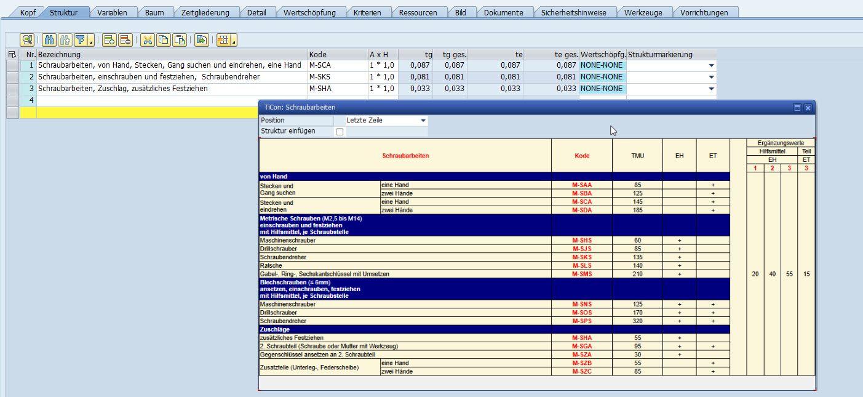Image resolution: width=863 pixels, height=397 pixels.
Task: Click the Filter funnel icon
Action: point(80,40)
